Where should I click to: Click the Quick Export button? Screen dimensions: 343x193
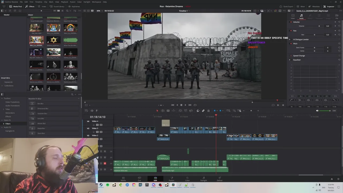(x=286, y=6)
